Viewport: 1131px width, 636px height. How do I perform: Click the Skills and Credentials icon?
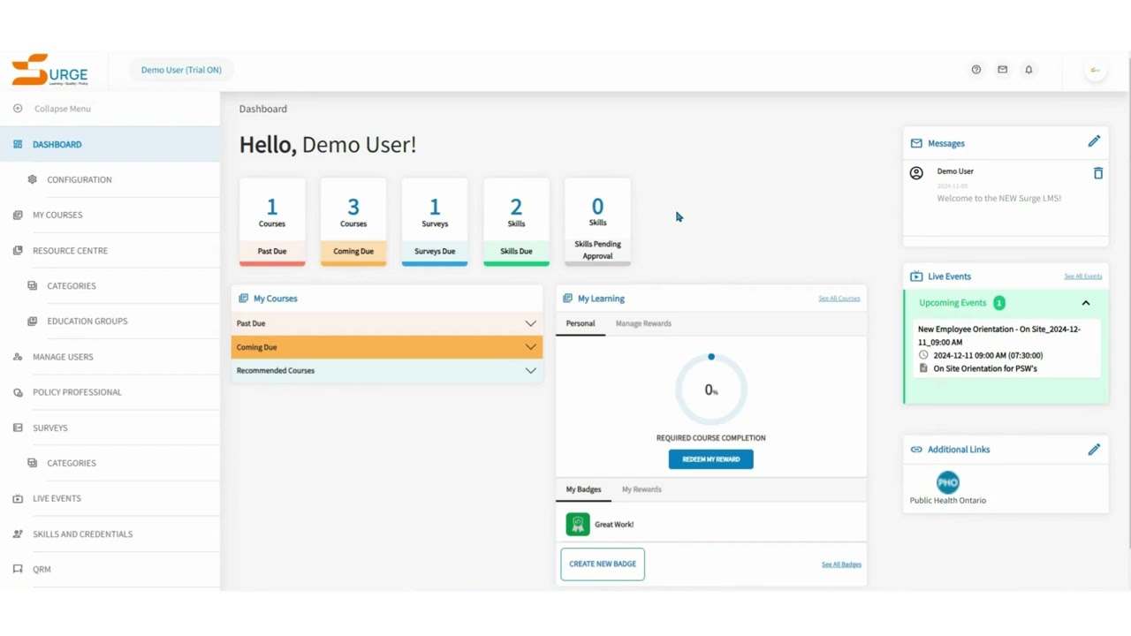[x=18, y=534]
